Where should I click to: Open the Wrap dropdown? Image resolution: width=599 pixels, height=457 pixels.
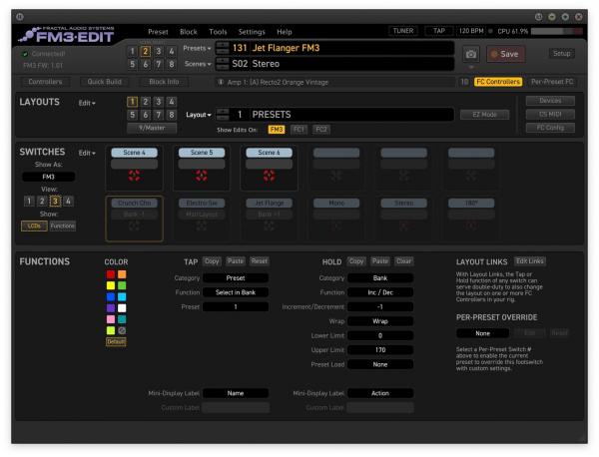380,321
